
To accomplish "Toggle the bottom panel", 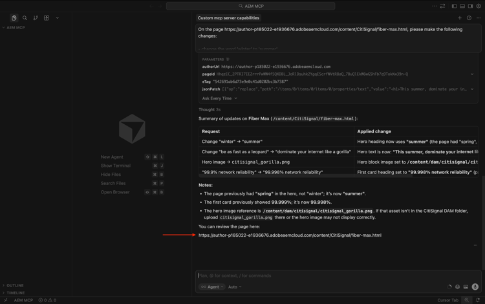I will pyautogui.click(x=462, y=6).
